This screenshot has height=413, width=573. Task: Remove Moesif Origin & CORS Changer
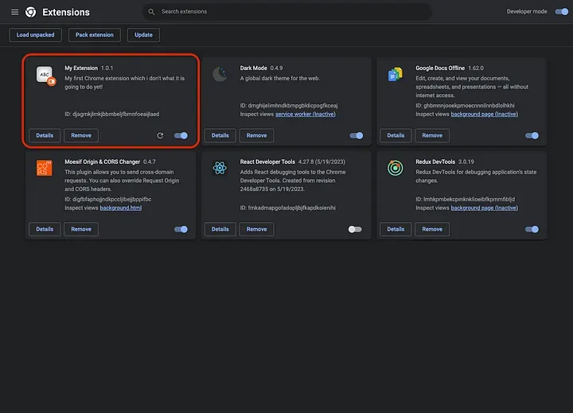[81, 229]
